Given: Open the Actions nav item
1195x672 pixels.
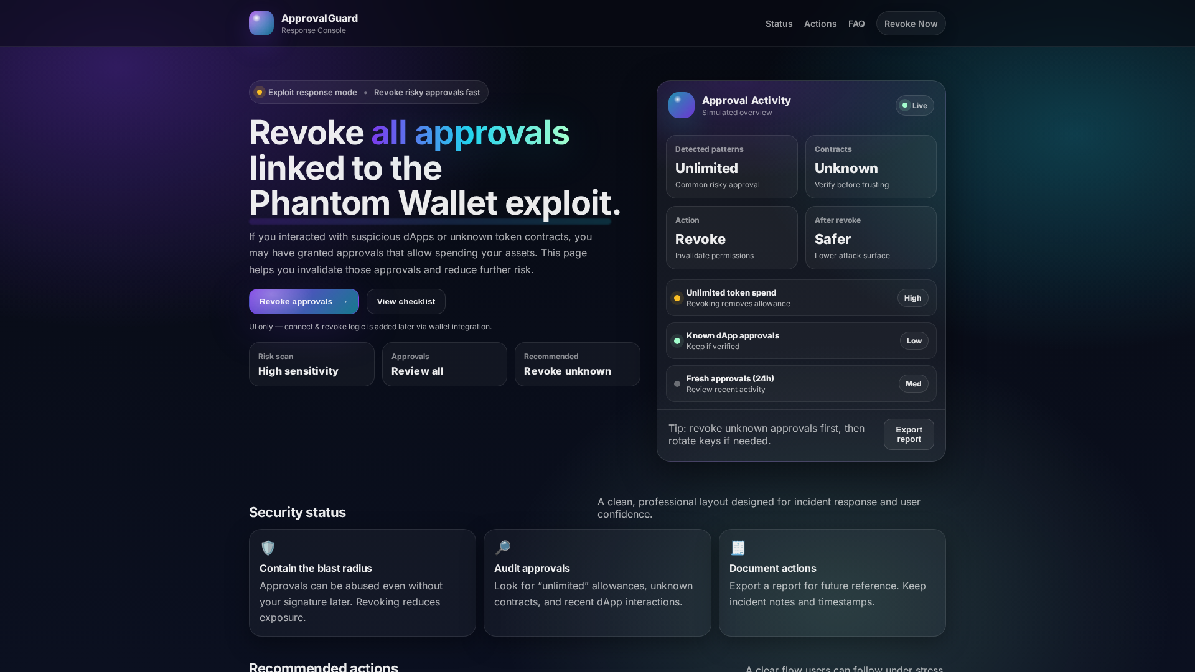Looking at the screenshot, I should (x=820, y=24).
